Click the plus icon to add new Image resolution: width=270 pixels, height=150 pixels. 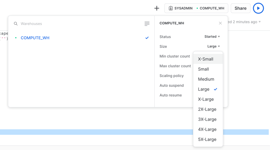click(157, 8)
